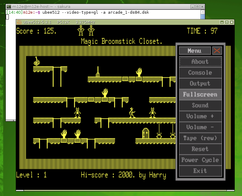Exit the emulator via the Exit button
This screenshot has height=196, width=242.
(x=200, y=171)
